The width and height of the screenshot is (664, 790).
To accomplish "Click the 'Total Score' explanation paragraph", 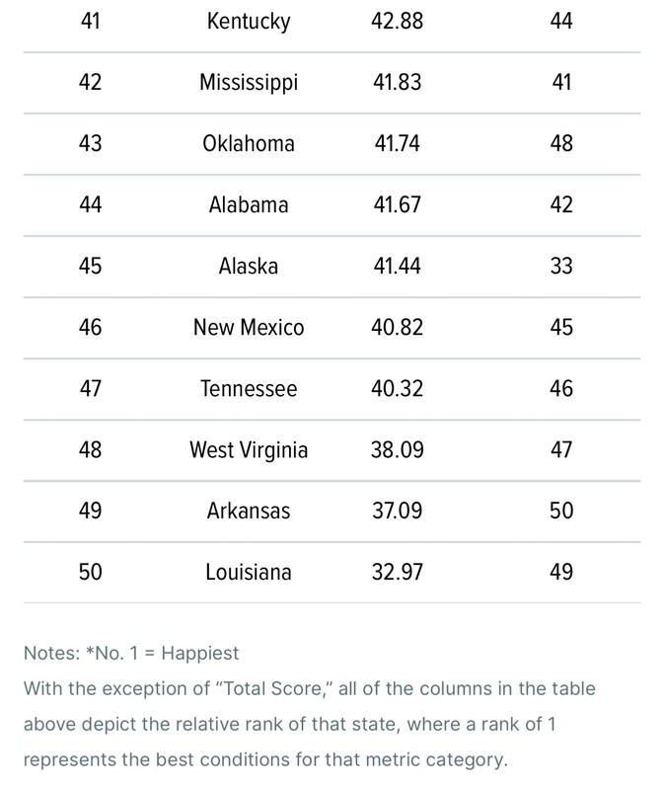I will 310,724.
